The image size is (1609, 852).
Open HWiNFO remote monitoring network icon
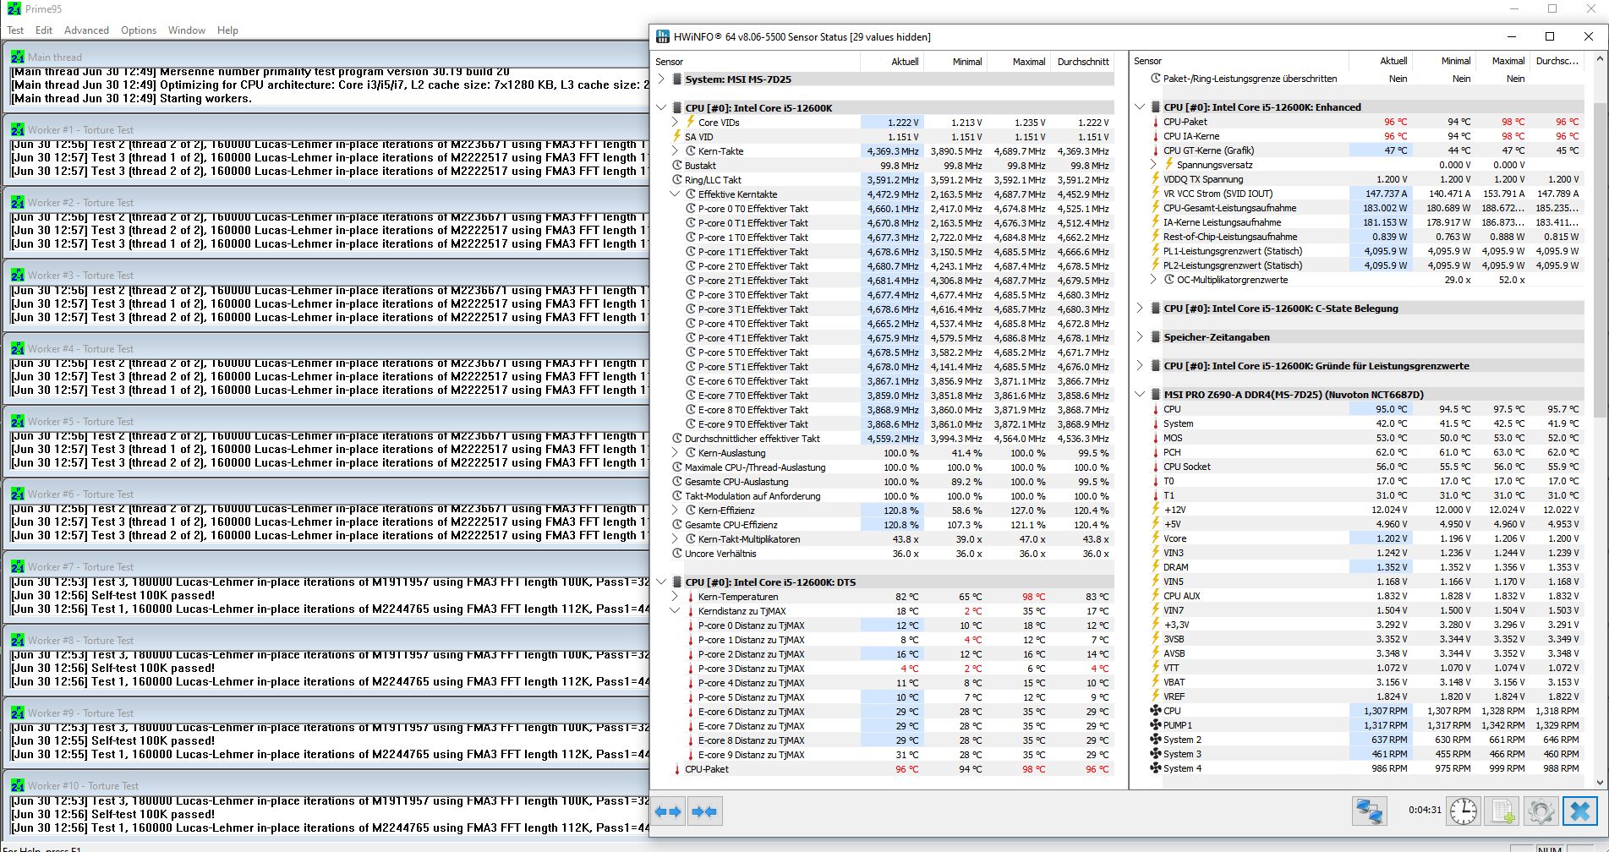point(1369,811)
